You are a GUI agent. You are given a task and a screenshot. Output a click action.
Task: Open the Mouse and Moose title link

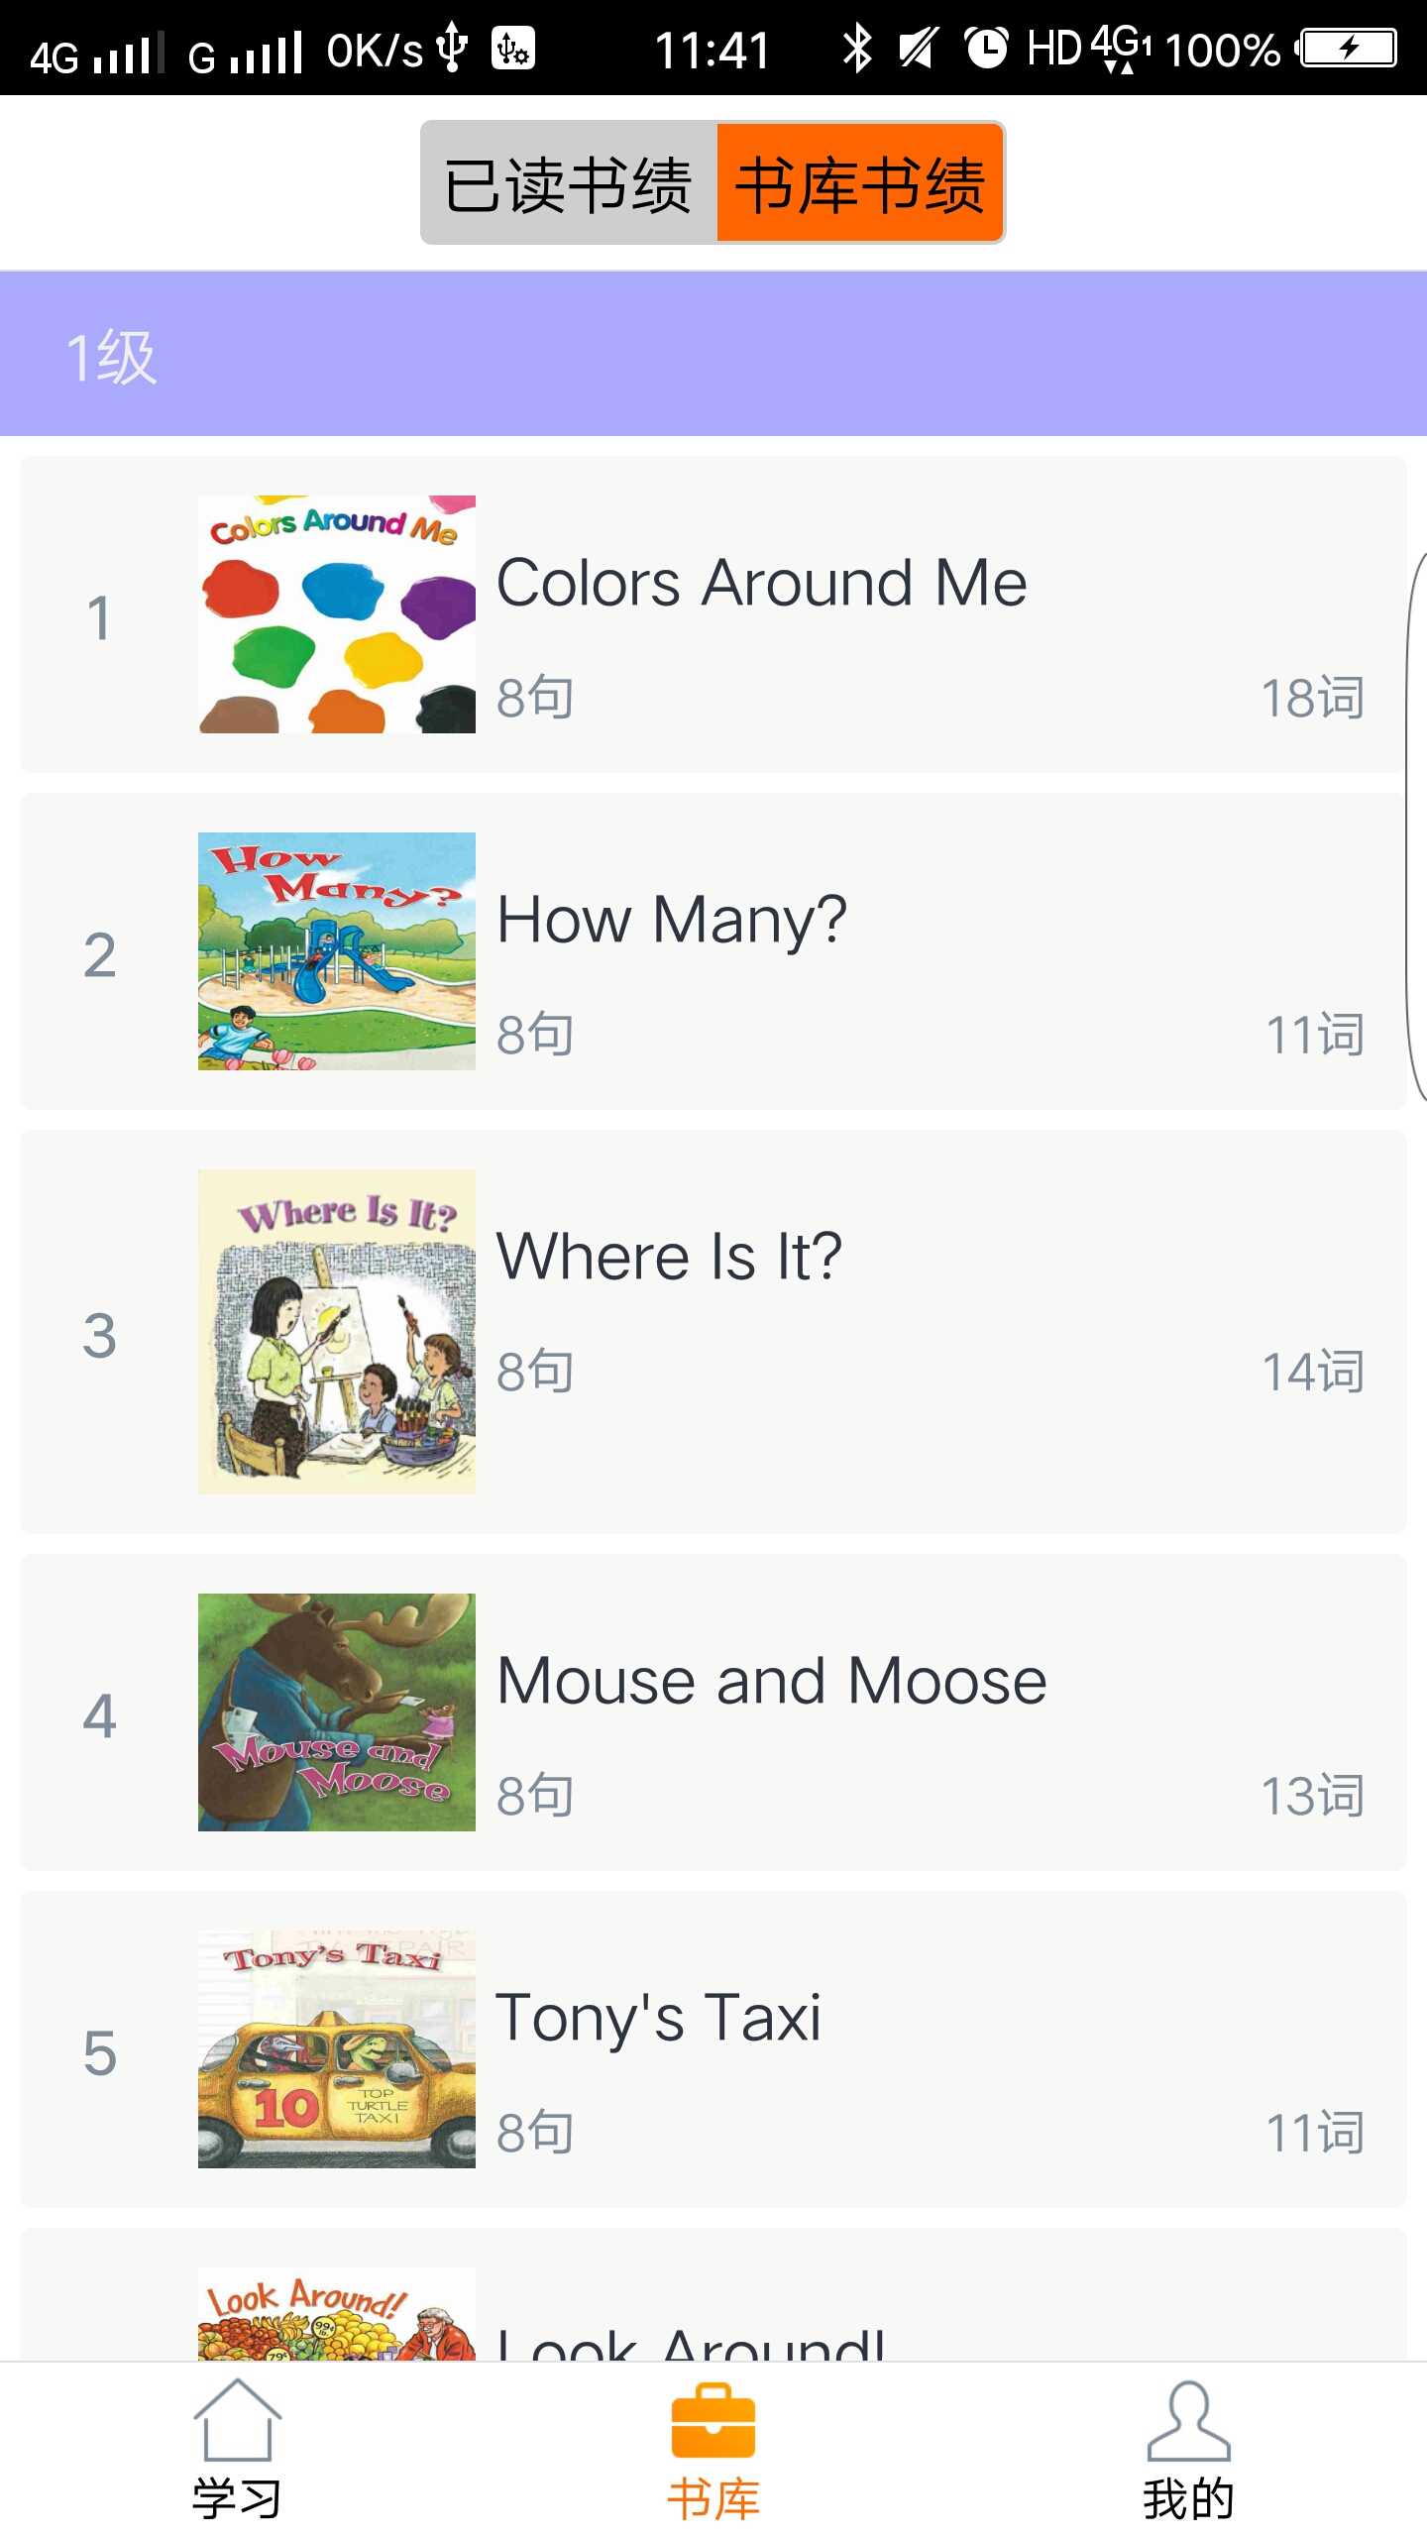771,1681
